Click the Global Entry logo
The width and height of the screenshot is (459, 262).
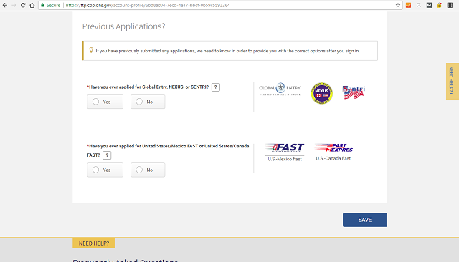coord(280,89)
